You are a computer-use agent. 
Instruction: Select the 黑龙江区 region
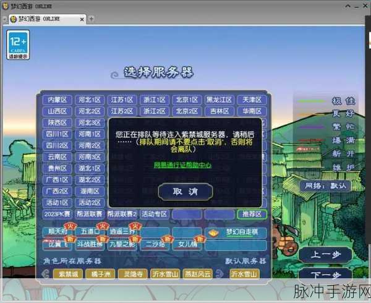(x=220, y=100)
